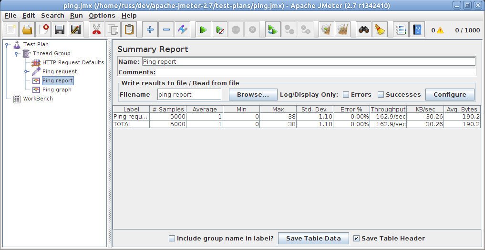Image resolution: width=485 pixels, height=250 pixels.
Task: Click the Shutdown test icon
Action: 252,30
